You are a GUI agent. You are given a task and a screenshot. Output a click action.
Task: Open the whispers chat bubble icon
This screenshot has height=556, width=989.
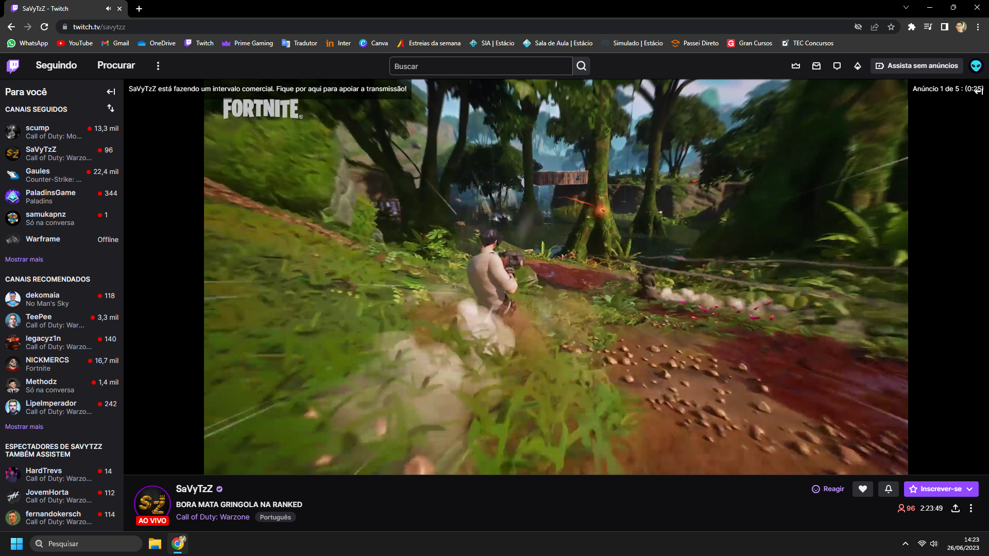coord(837,66)
